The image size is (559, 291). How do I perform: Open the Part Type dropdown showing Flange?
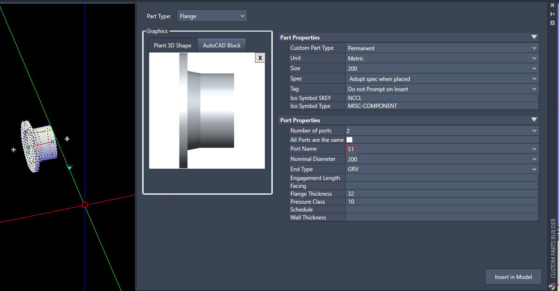[x=212, y=15]
